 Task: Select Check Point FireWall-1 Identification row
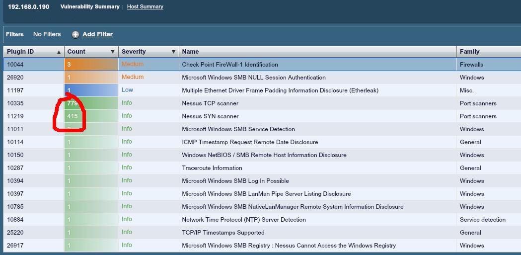[x=230, y=65]
